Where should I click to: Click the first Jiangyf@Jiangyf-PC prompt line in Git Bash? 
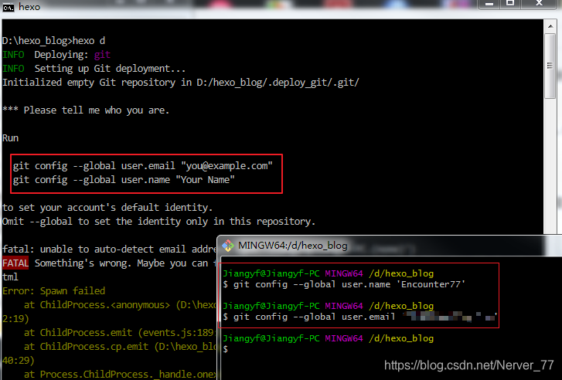329,273
